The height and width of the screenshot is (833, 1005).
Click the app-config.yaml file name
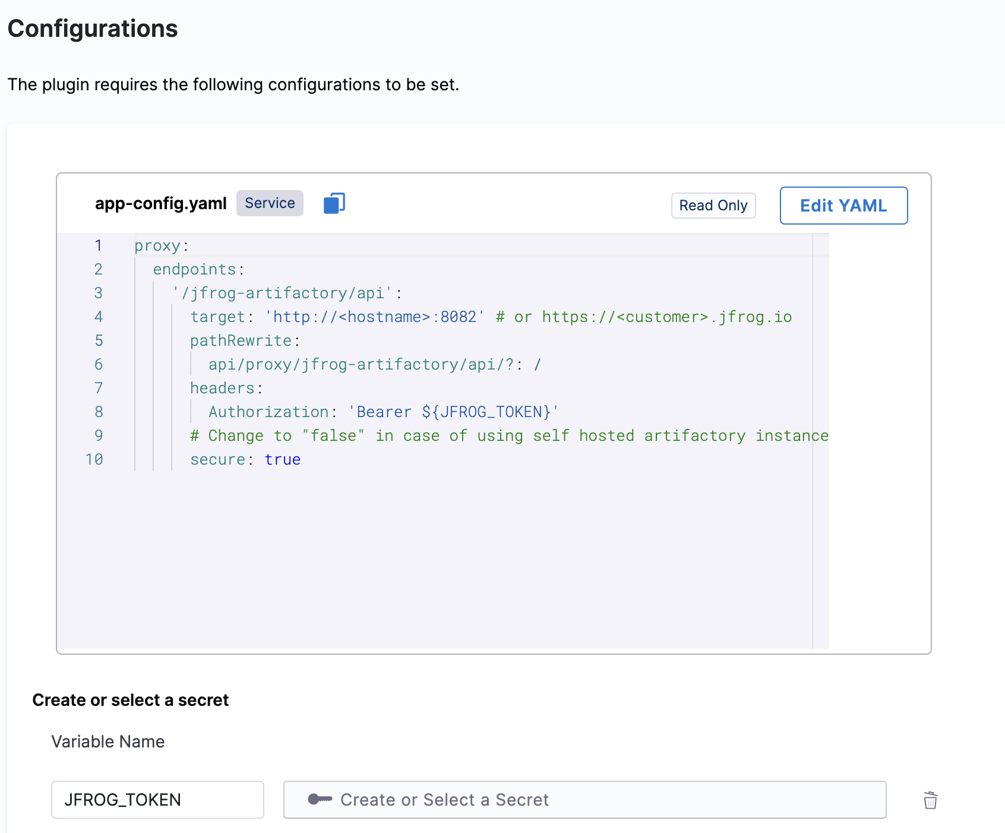tap(160, 204)
